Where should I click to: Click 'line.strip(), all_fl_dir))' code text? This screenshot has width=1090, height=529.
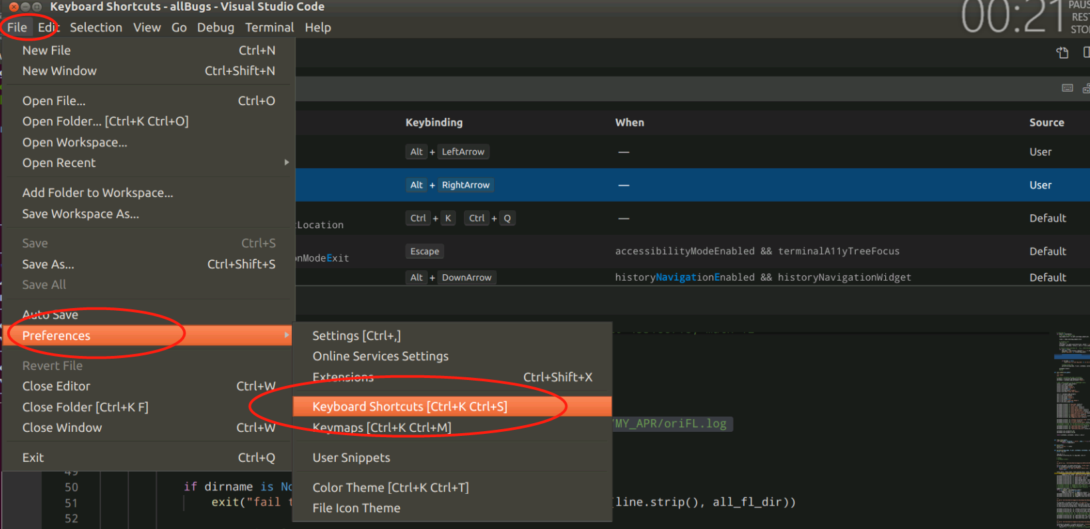(705, 502)
